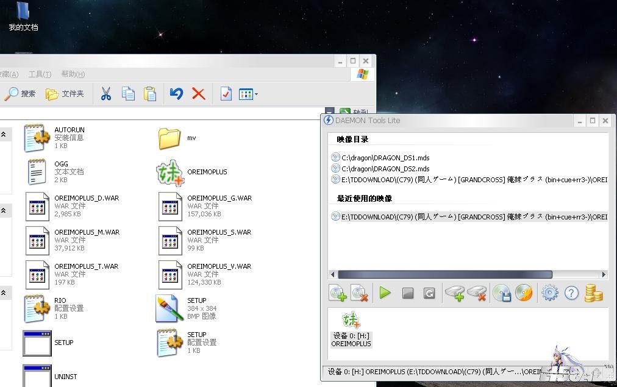The height and width of the screenshot is (387, 617).
Task: Click the Copy icon in Explorer toolbar
Action: click(128, 94)
